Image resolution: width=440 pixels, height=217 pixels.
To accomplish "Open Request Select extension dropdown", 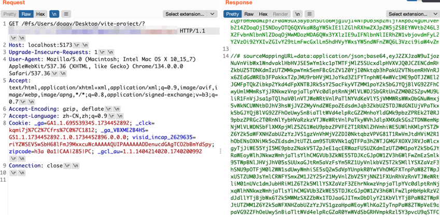I will (x=184, y=14).
